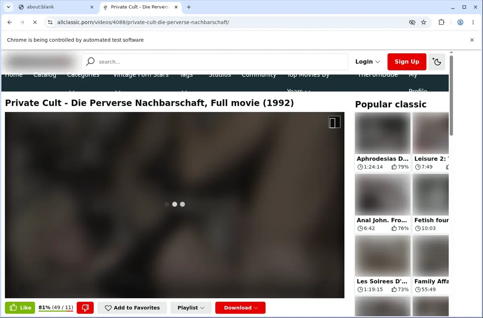Select the Private Cult browser tab

coord(140,7)
